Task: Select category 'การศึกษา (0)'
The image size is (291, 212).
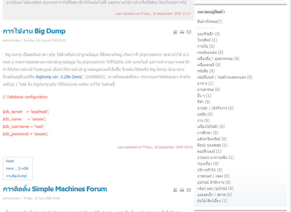Action: pos(208,133)
